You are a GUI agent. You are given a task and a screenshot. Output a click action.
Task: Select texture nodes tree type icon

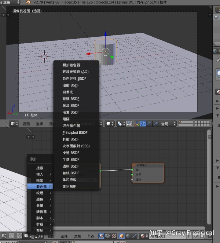[114, 236]
